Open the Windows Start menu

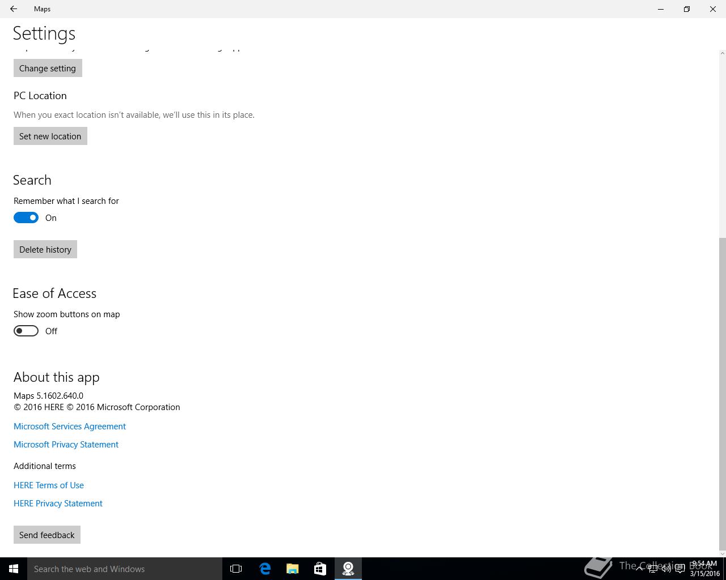[x=14, y=569]
